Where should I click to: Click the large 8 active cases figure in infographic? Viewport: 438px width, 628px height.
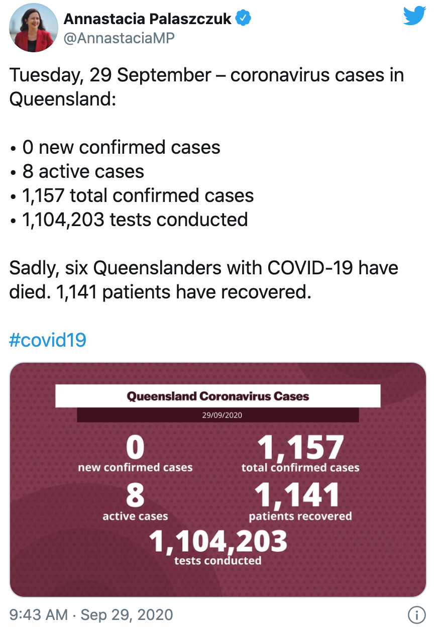click(135, 495)
